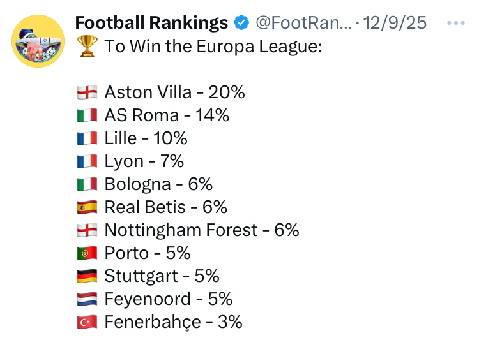The height and width of the screenshot is (347, 479).
Task: Click the Football Rankings account name
Action: 151,23
